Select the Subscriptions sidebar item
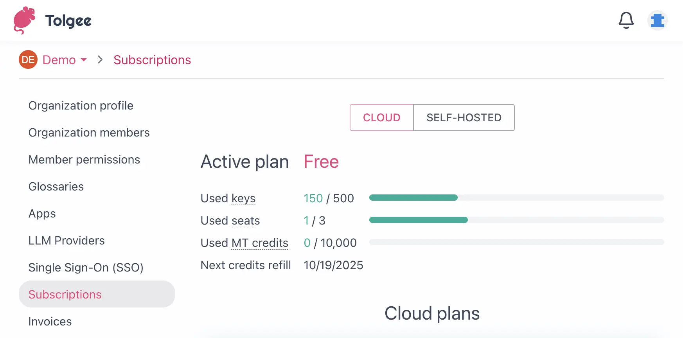 click(x=65, y=294)
